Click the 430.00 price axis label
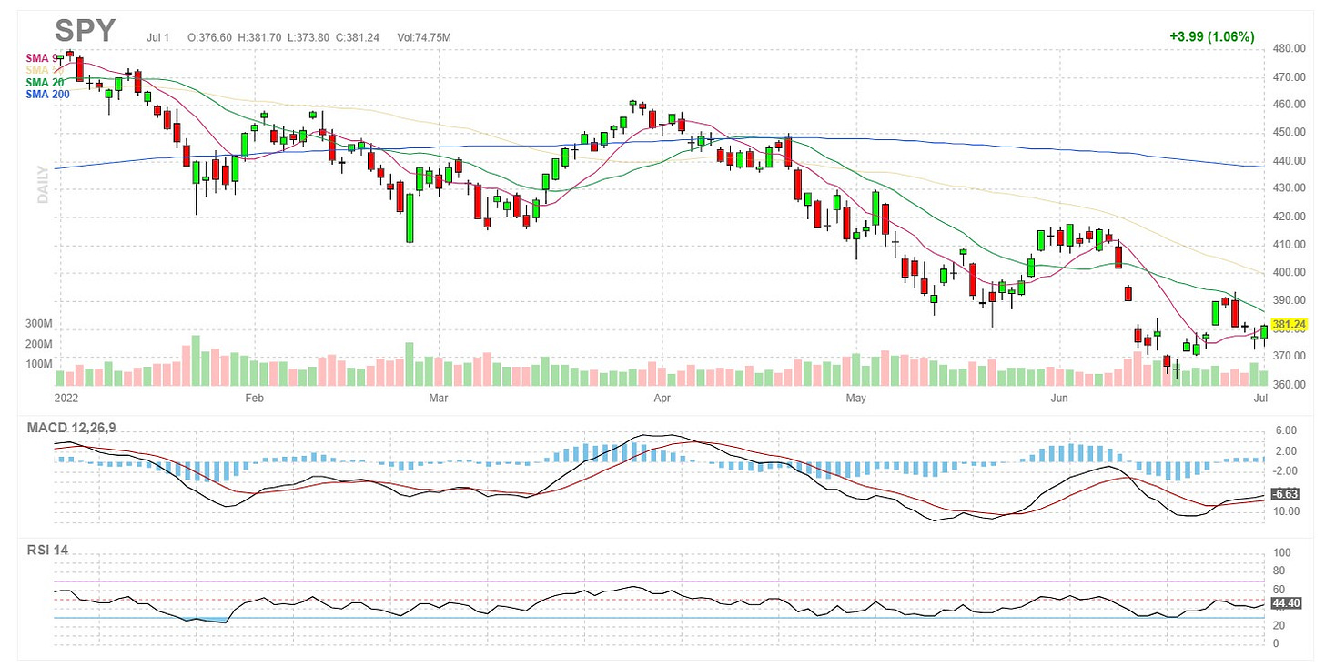The image size is (1325, 667). pos(1290,188)
